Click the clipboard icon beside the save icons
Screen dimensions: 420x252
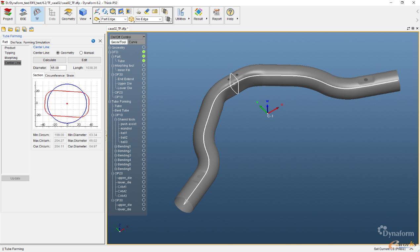[31, 29]
